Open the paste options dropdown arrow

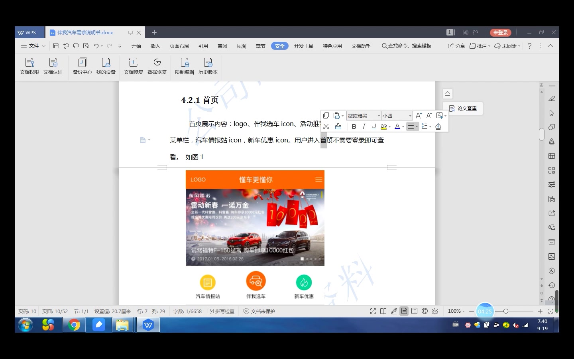pyautogui.click(x=343, y=115)
